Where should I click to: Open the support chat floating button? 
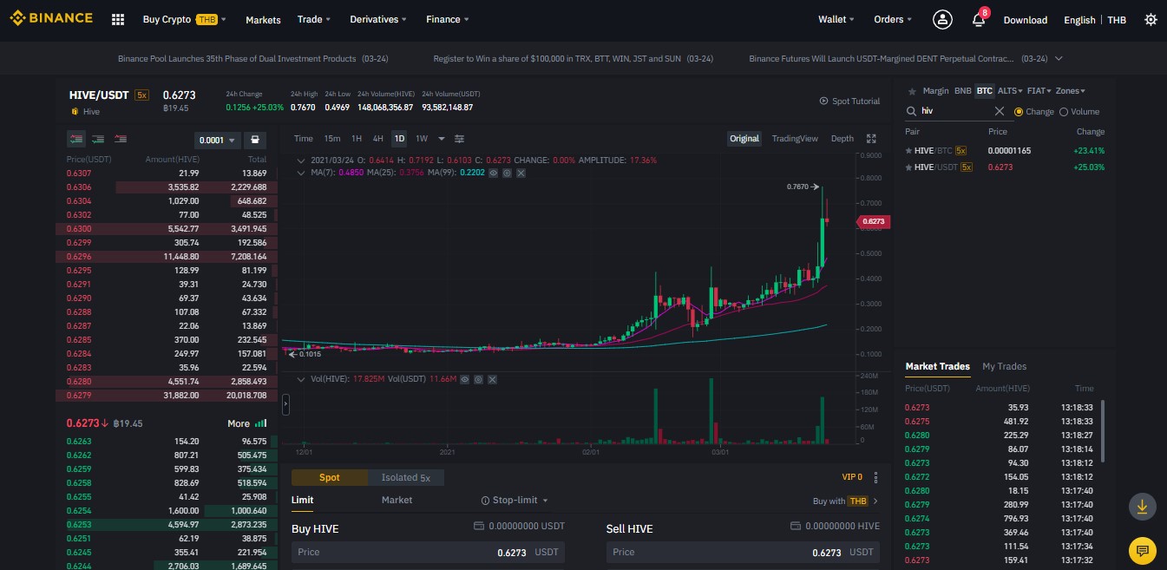(1142, 550)
